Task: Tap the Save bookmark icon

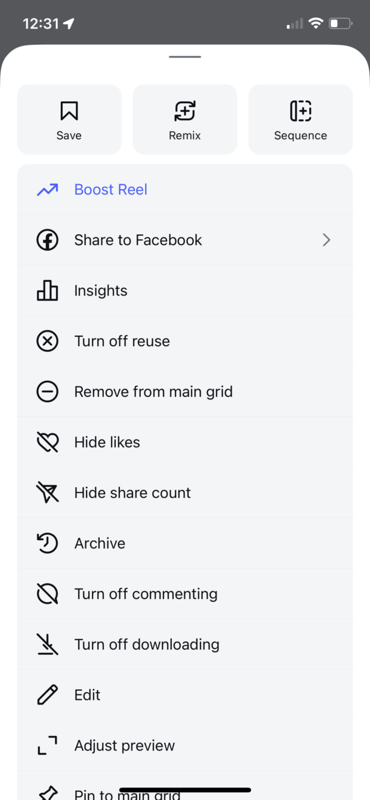Action: click(x=69, y=111)
